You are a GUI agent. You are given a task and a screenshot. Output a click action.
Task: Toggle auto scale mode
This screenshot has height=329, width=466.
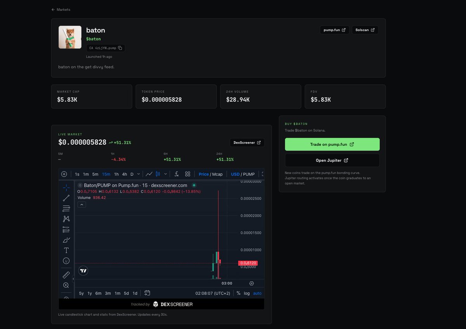[257, 293]
